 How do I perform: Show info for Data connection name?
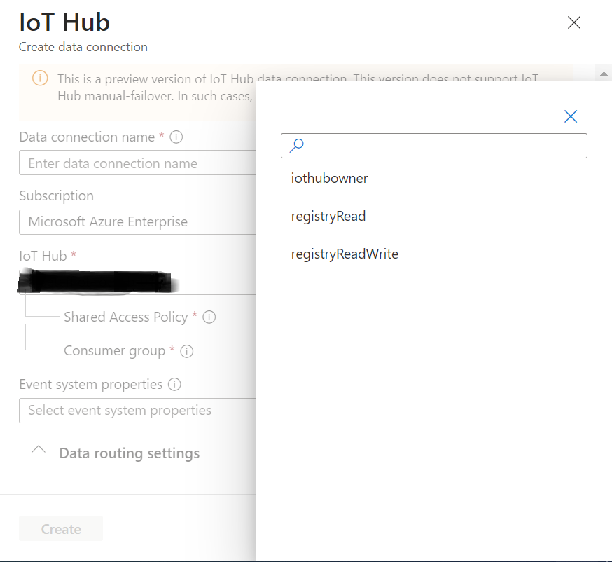click(x=176, y=137)
